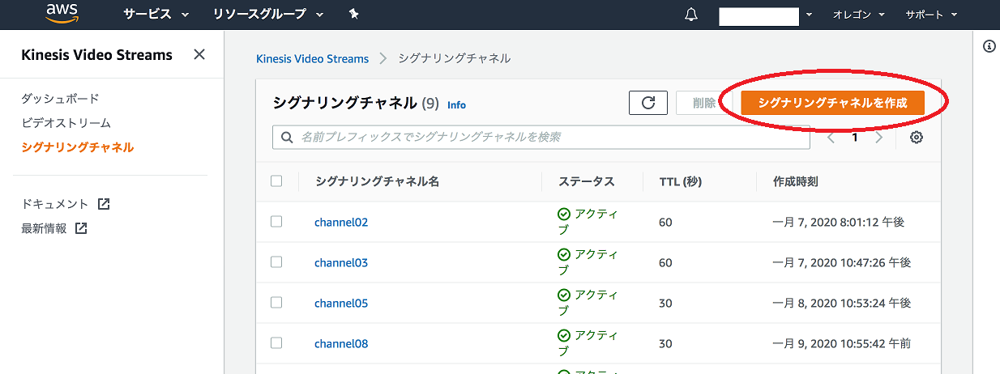Viewport: 1000px width, 374px height.
Task: Click the search magnifier icon
Action: (x=287, y=138)
